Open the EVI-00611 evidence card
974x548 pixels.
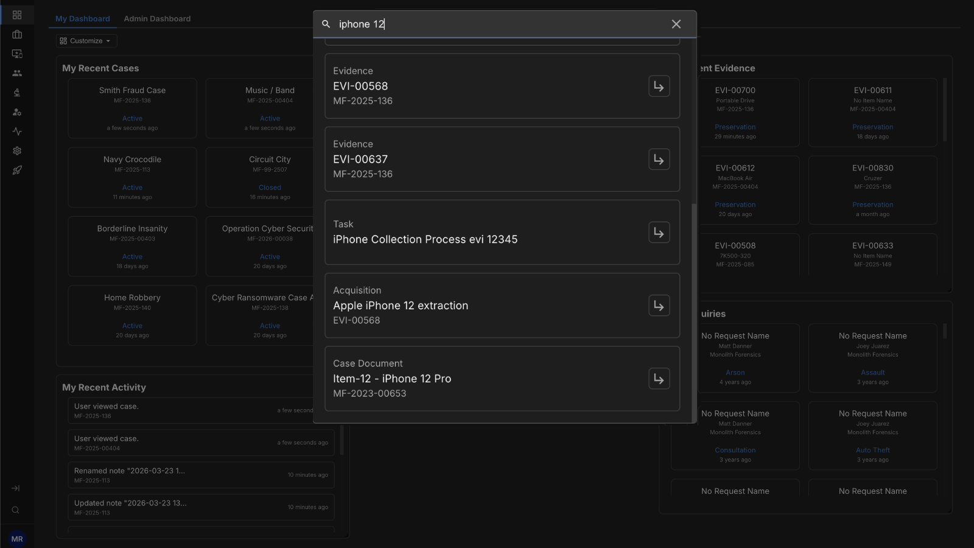point(872,112)
